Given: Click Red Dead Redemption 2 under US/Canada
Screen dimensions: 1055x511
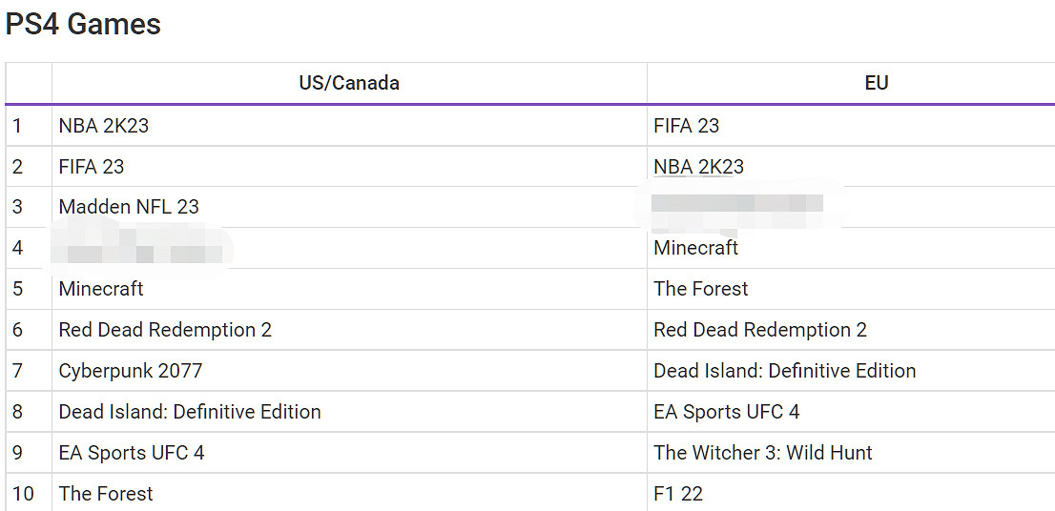Looking at the screenshot, I should tap(165, 330).
